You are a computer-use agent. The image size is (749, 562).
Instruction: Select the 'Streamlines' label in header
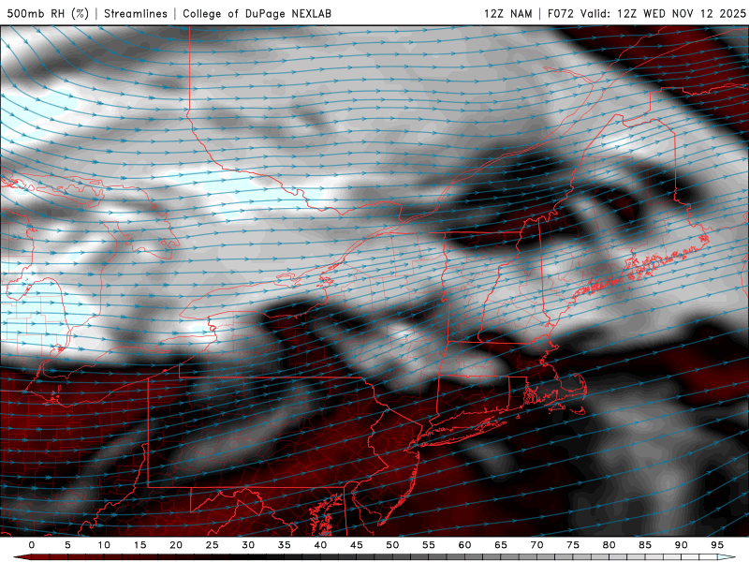coord(136,13)
